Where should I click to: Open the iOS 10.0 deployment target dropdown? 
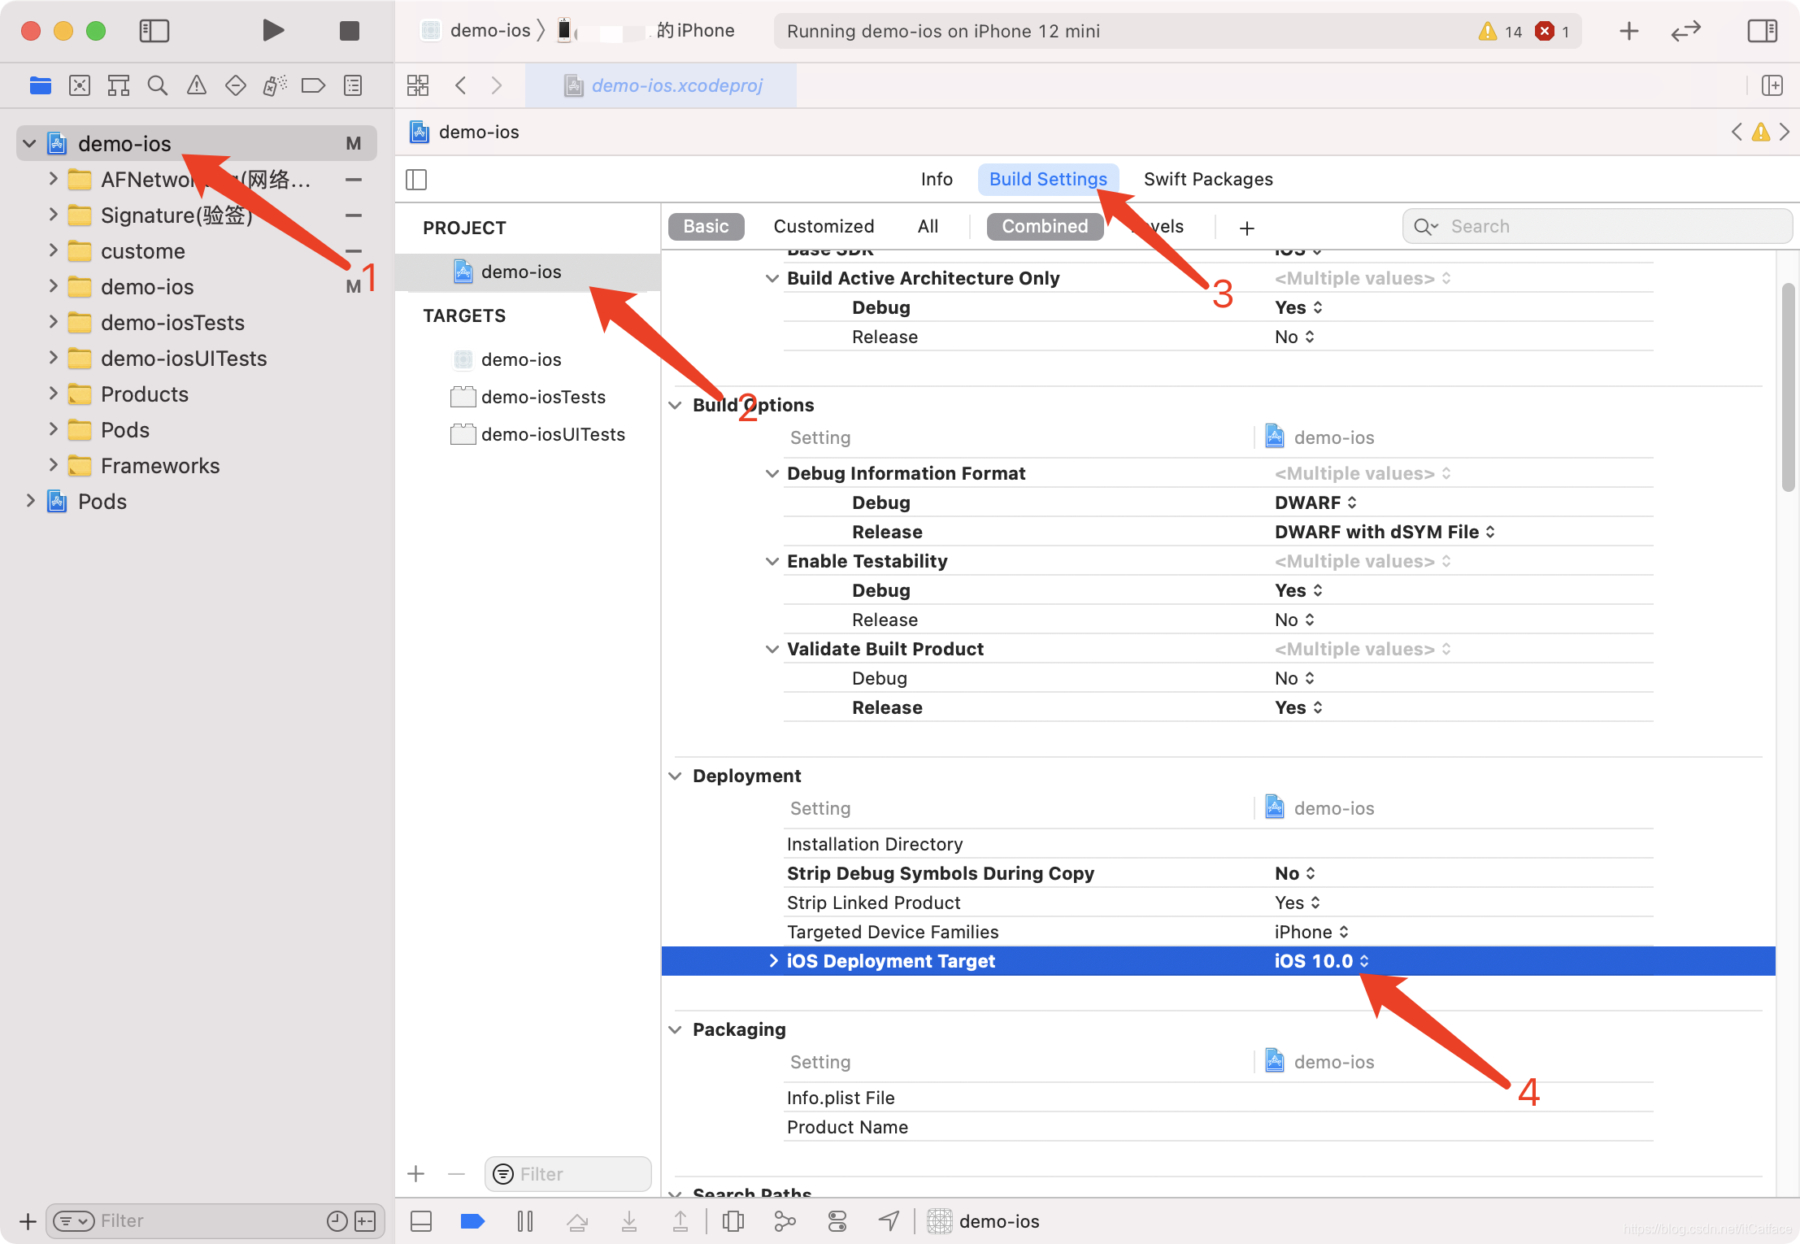pos(1321,961)
